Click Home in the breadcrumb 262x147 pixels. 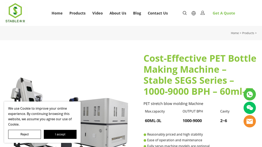[235, 33]
